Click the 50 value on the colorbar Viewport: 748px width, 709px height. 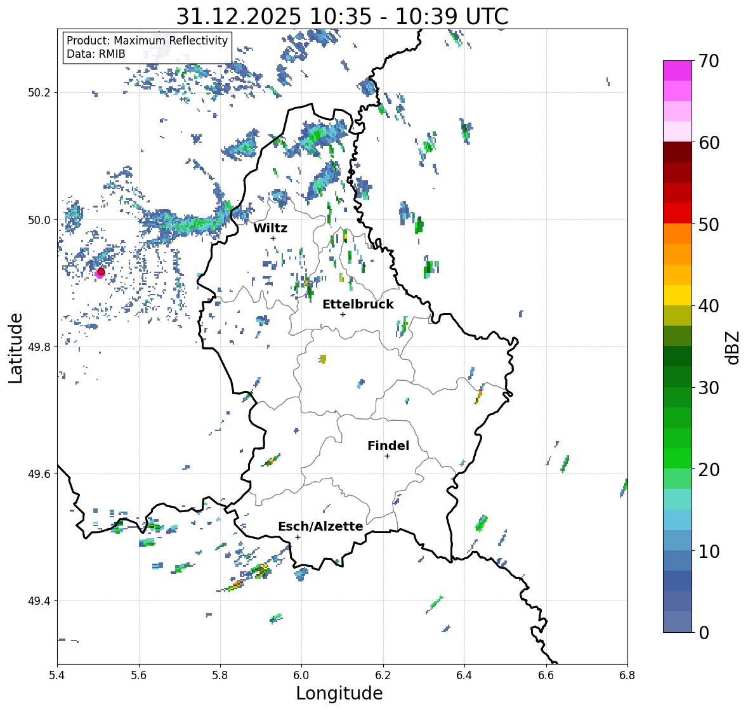[x=709, y=224]
